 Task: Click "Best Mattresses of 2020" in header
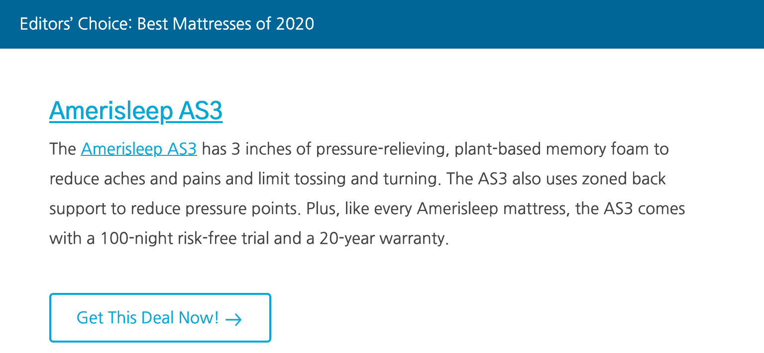225,24
